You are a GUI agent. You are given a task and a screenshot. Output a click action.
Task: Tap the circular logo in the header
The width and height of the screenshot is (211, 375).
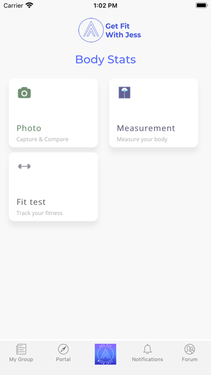tap(91, 30)
